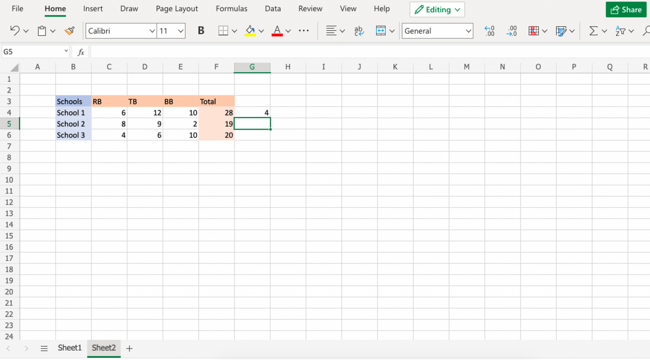Click Sort and Filter icon

620,31
